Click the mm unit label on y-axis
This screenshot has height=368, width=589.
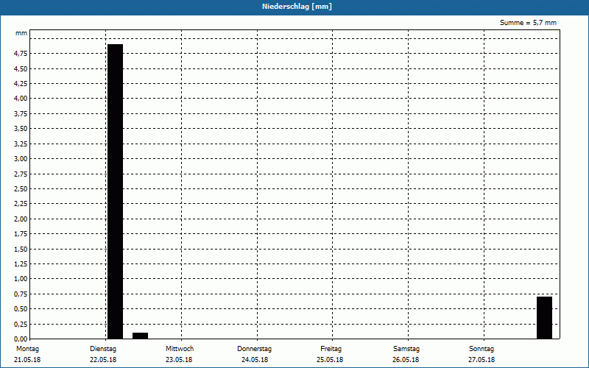[x=21, y=33]
